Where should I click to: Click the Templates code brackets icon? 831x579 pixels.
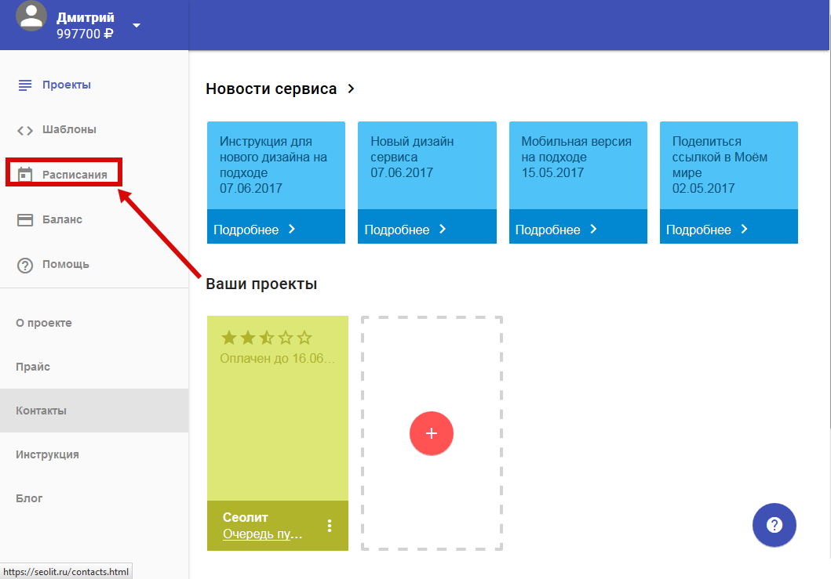25,130
